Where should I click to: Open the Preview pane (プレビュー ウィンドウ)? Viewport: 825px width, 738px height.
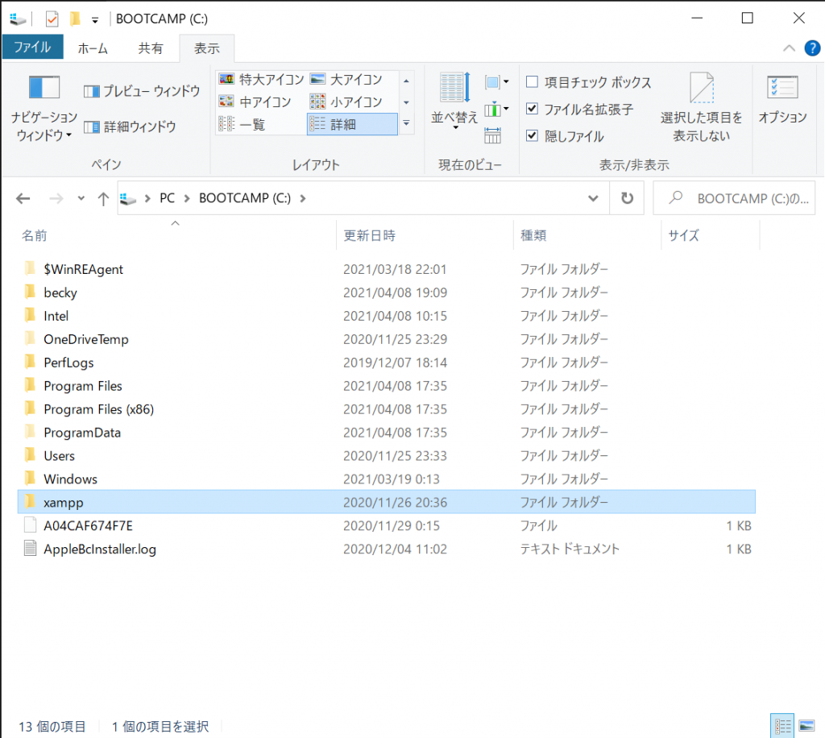pos(142,91)
